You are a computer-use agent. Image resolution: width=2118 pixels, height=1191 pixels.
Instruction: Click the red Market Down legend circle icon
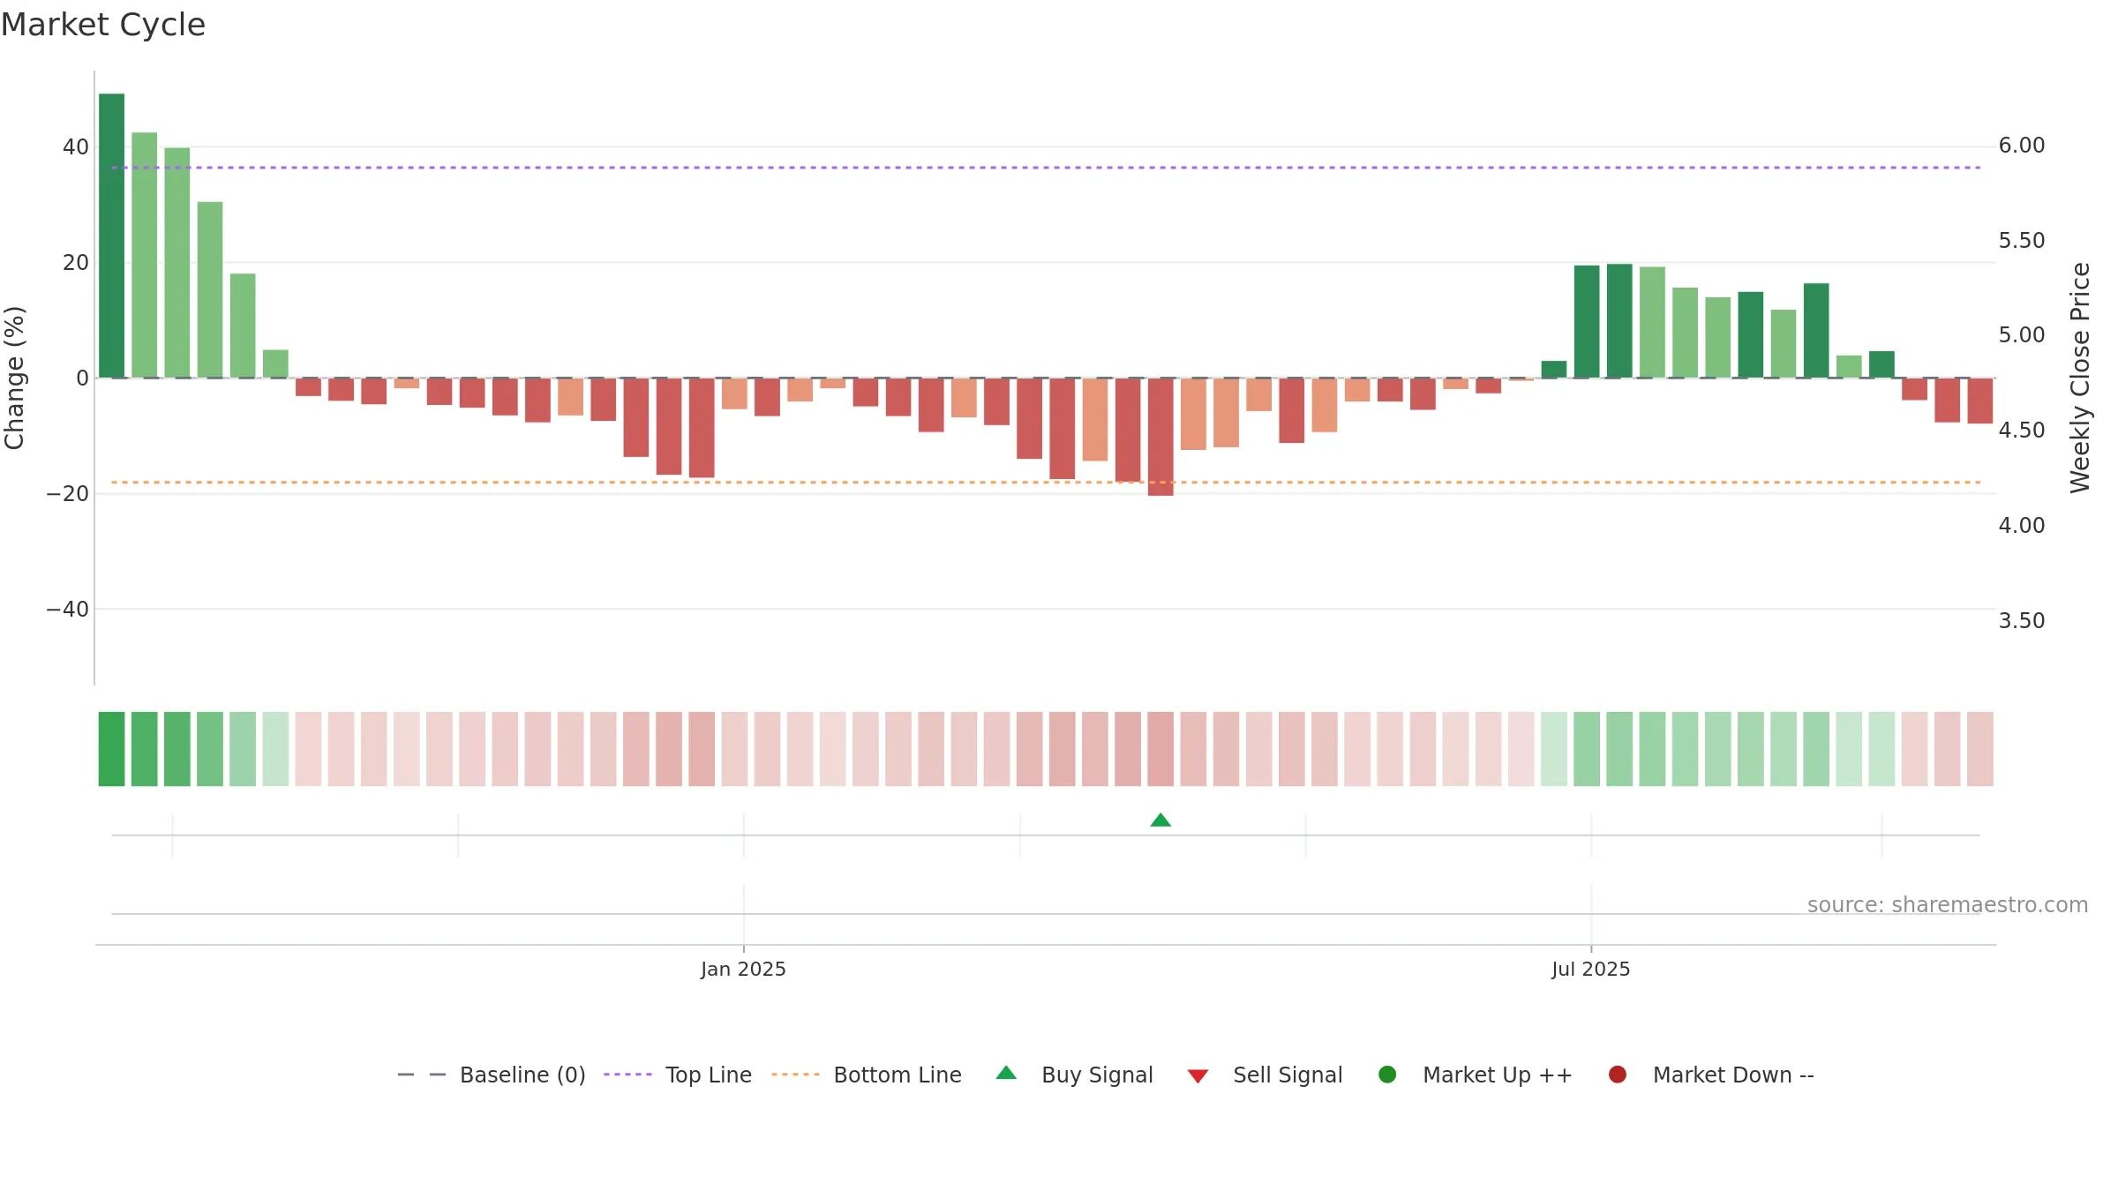pos(1618,1075)
